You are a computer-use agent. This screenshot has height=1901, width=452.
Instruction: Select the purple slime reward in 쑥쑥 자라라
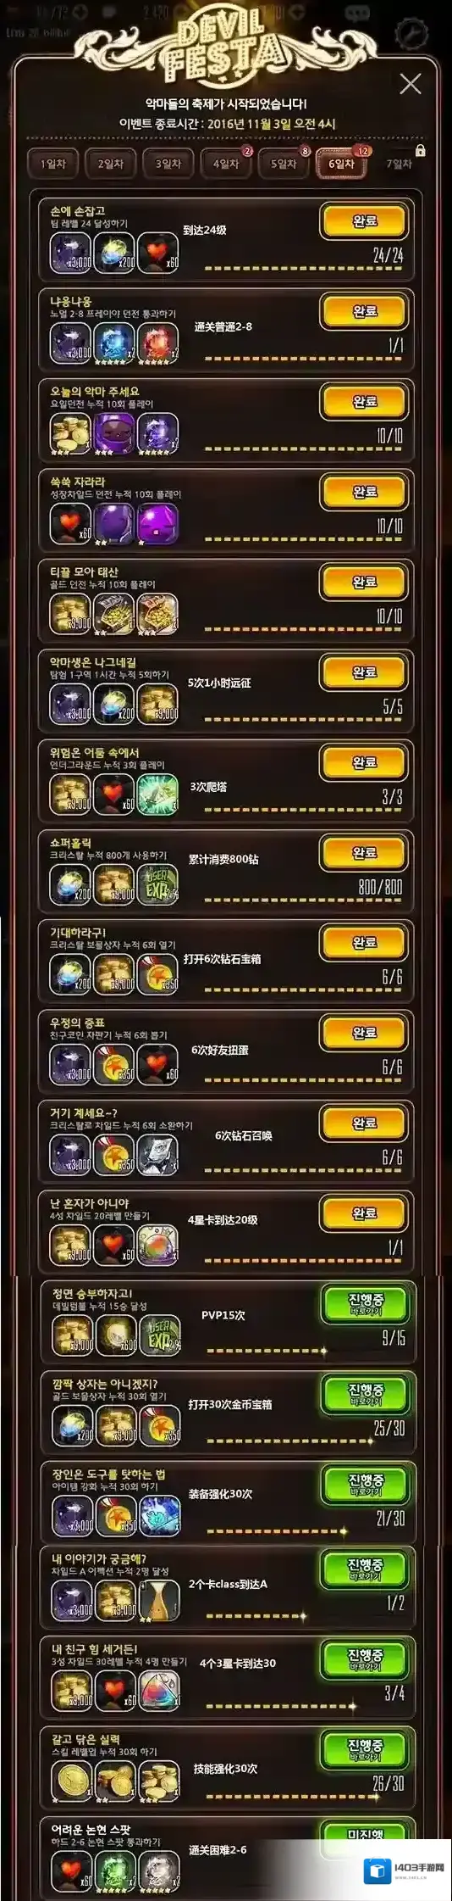(x=157, y=523)
